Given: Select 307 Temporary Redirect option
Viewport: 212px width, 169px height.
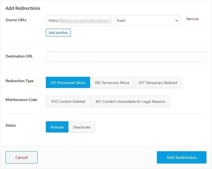Looking at the screenshot, I should (x=158, y=82).
